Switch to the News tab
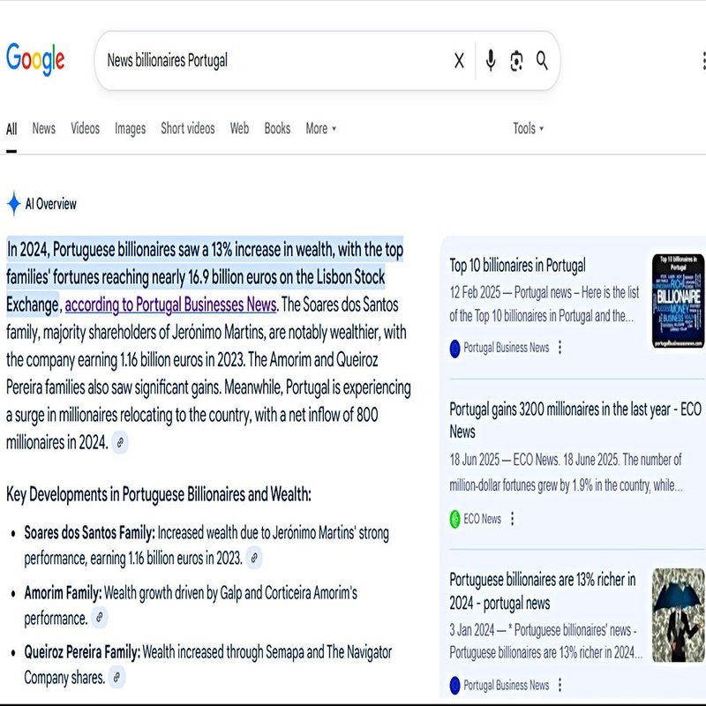The height and width of the screenshot is (706, 706). 43,128
